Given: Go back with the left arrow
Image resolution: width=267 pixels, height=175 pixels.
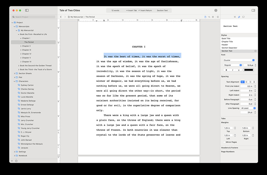Looking at the screenshot, I should coord(61,17).
